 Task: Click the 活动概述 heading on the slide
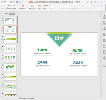42,62
